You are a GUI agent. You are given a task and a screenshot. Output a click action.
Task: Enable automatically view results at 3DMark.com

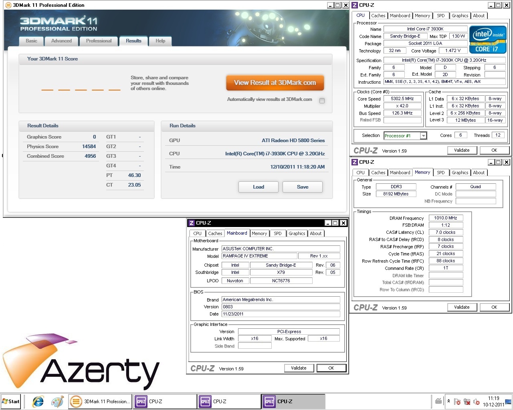322,100
